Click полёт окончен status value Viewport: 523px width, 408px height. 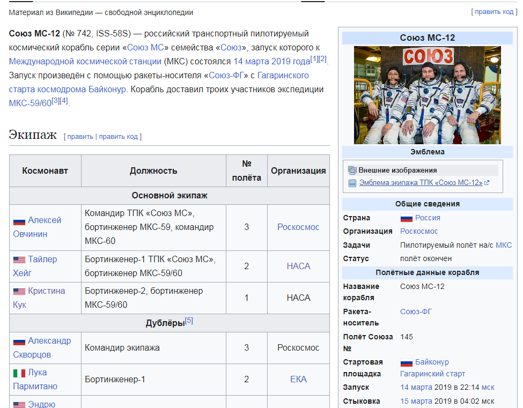(426, 258)
